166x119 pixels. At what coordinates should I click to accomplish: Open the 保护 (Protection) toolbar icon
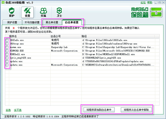pos(12,12)
